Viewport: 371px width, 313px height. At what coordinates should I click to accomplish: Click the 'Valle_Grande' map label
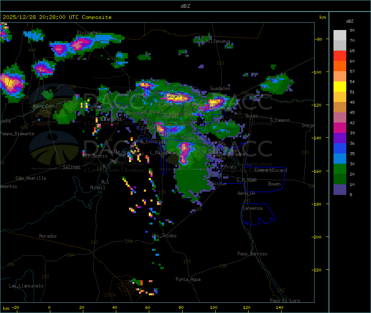(x=122, y=152)
